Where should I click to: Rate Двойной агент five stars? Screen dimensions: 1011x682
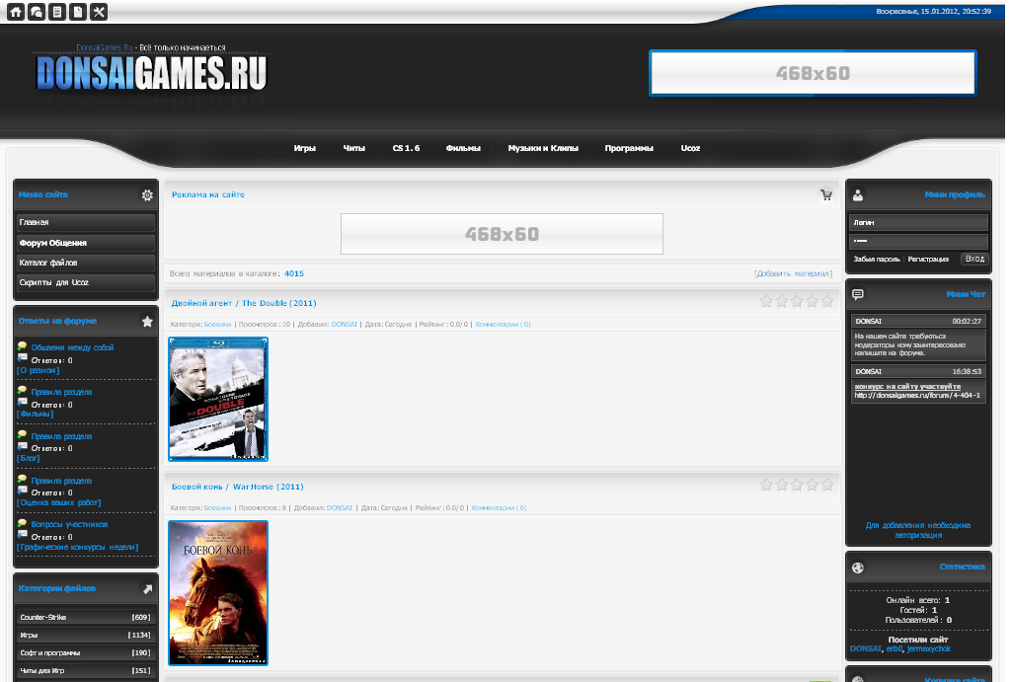click(x=826, y=301)
